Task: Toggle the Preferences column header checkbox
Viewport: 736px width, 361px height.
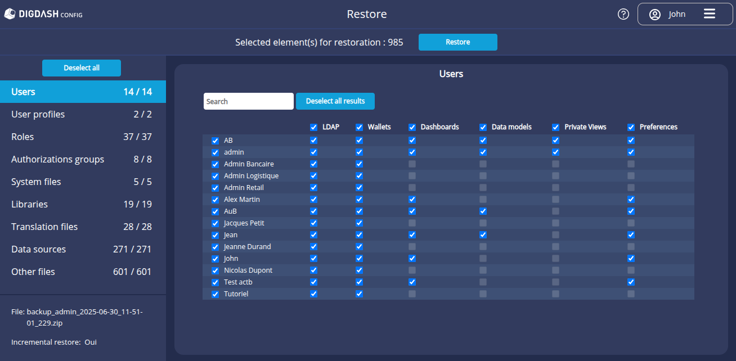Action: pos(631,127)
